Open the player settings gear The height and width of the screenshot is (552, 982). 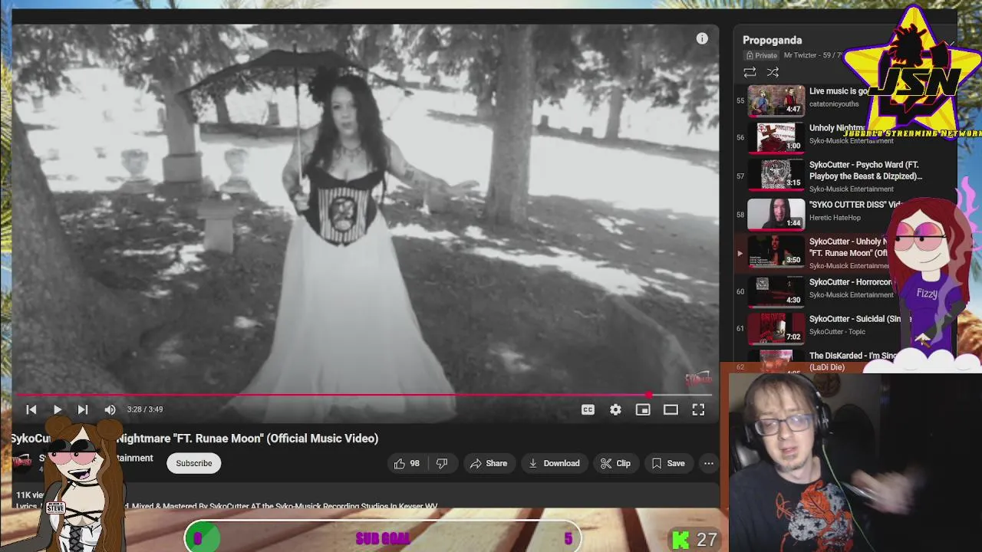(x=615, y=409)
